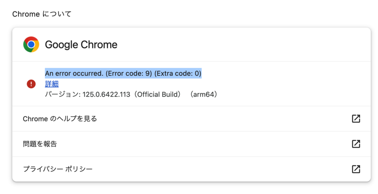This screenshot has width=378, height=194.
Task: Click the version number 125.0.6422.113
Action: coord(106,95)
